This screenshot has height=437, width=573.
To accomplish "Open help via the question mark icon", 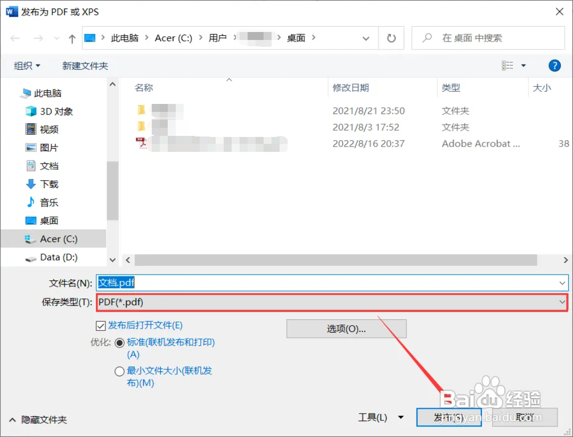I will (554, 65).
